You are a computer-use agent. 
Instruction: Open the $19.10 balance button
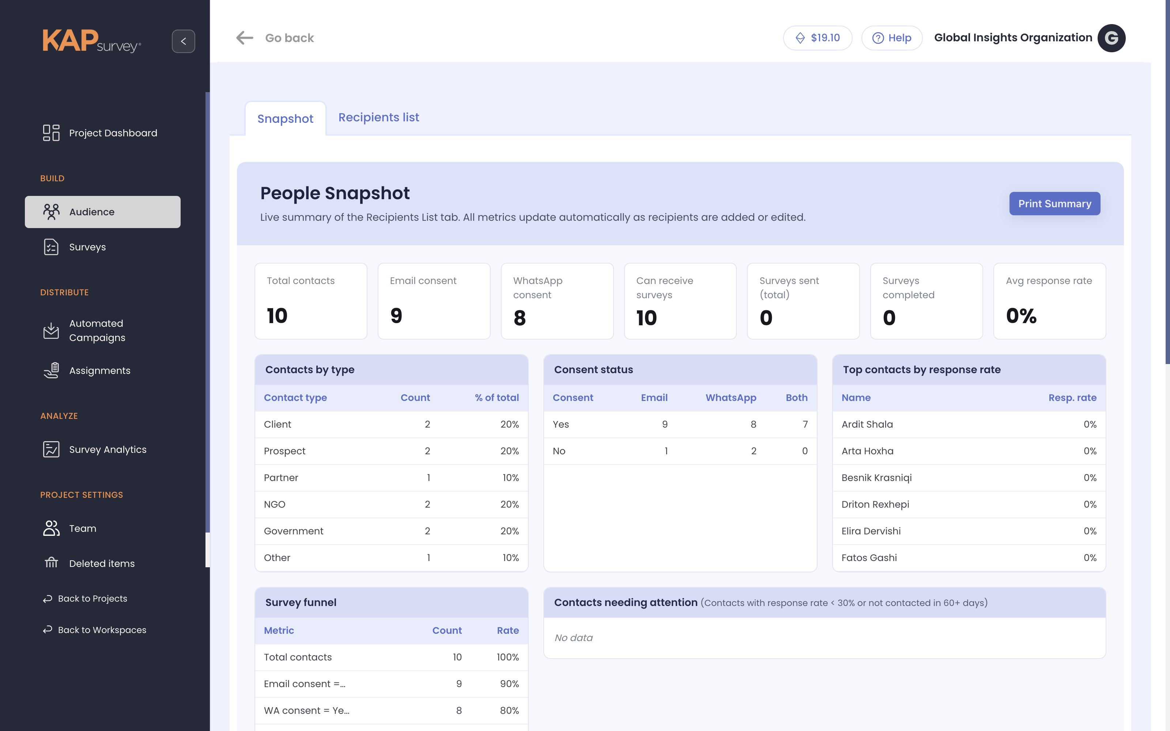(818, 38)
